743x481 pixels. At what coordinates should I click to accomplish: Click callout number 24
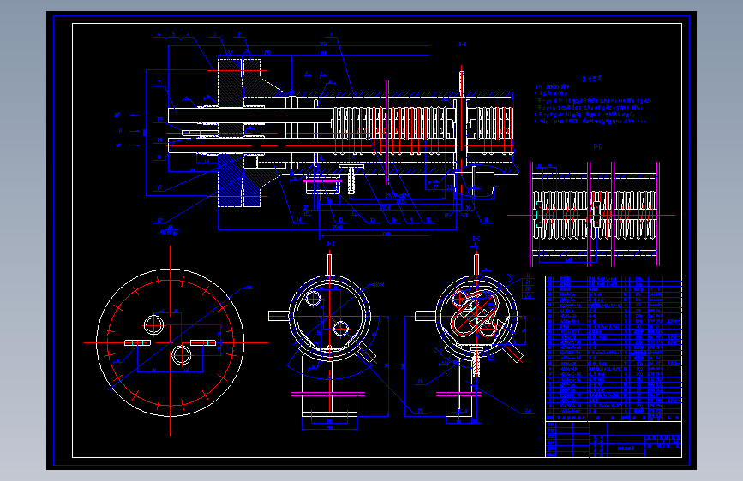(x=528, y=412)
